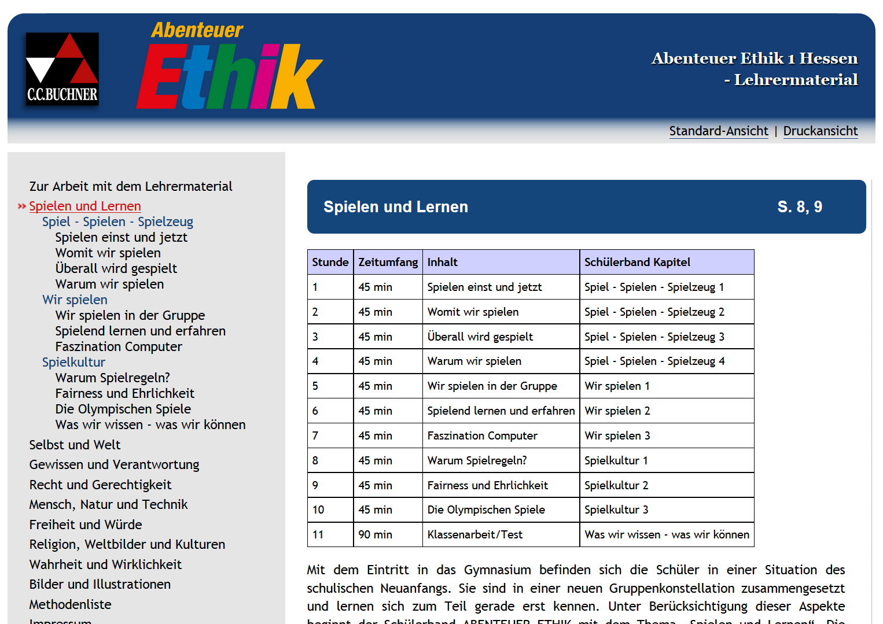Click table cell 'Warum Spielregeln?'
Viewport: 883px width, 624px height.
[501, 460]
